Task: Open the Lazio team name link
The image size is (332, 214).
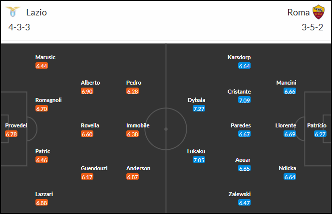Action: coord(36,12)
